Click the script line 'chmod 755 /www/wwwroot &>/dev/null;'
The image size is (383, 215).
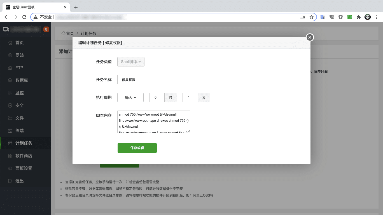(148, 114)
